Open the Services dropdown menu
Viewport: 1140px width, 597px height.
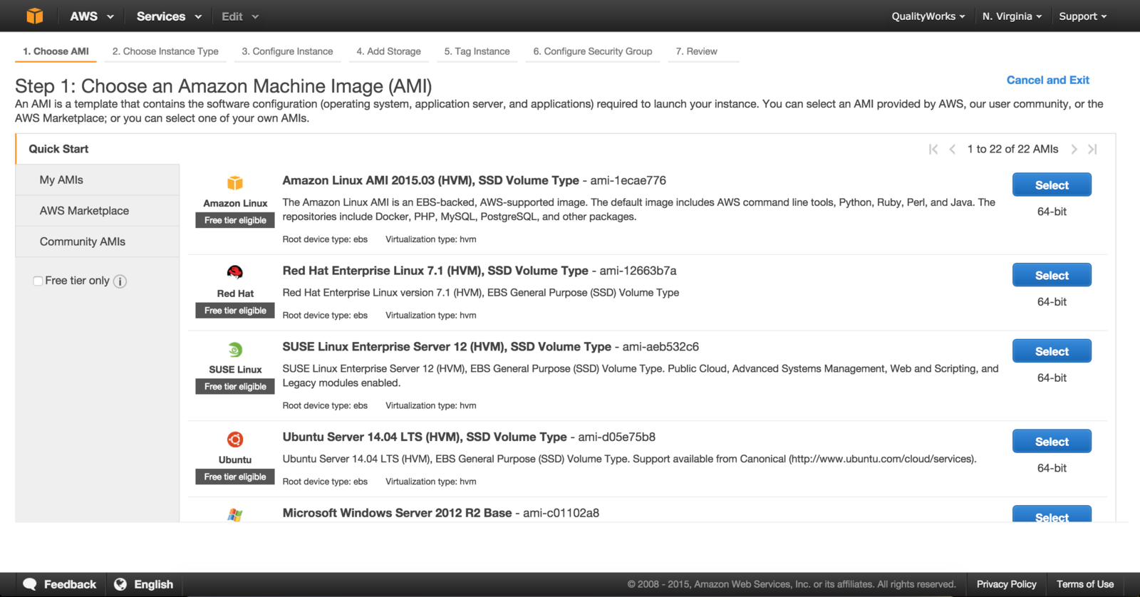[169, 16]
